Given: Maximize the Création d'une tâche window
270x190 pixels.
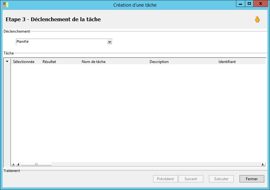Looking at the screenshot, I should coord(249,3).
